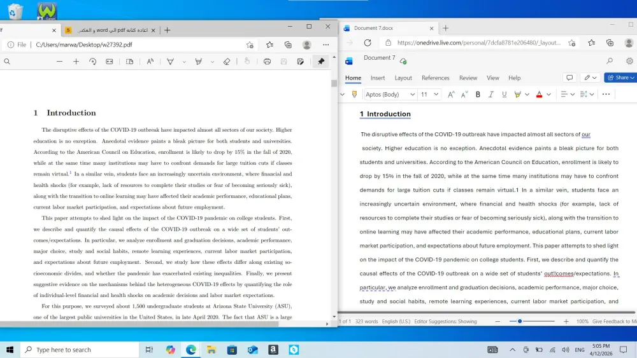Open Home ribbon tab in Word

(353, 78)
